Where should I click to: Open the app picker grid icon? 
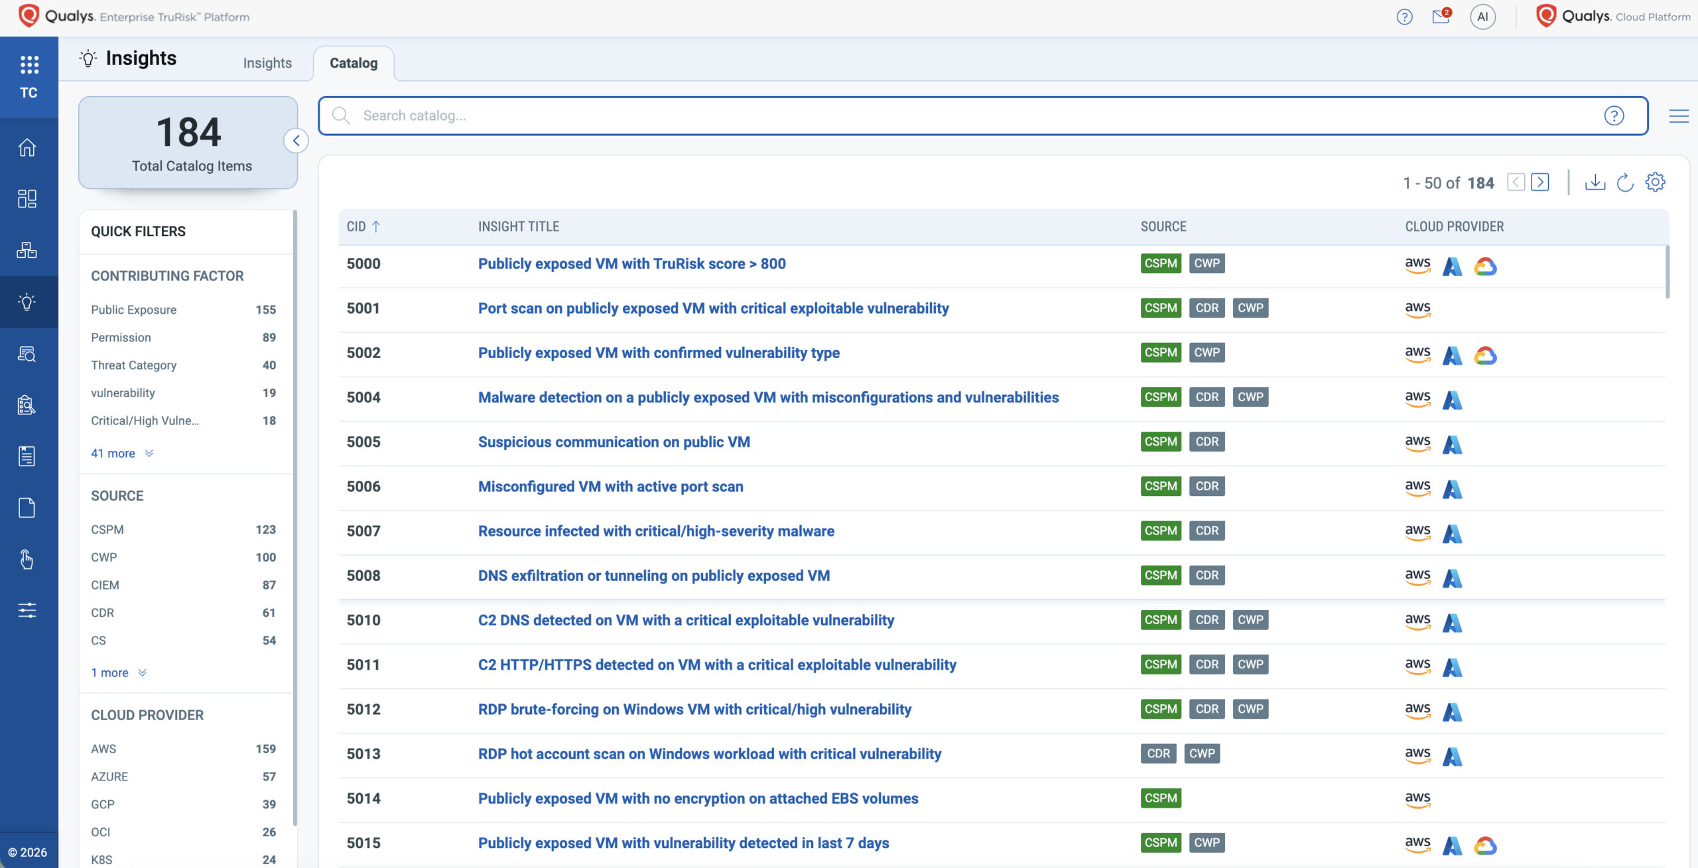pyautogui.click(x=29, y=64)
